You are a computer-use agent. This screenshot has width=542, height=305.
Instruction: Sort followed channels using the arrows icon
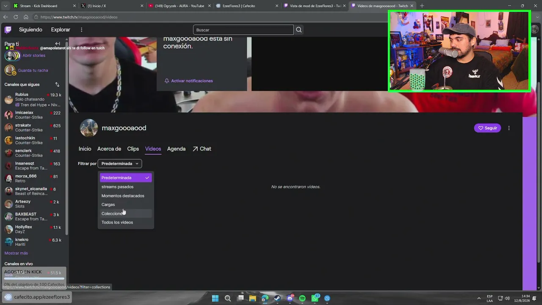click(57, 84)
